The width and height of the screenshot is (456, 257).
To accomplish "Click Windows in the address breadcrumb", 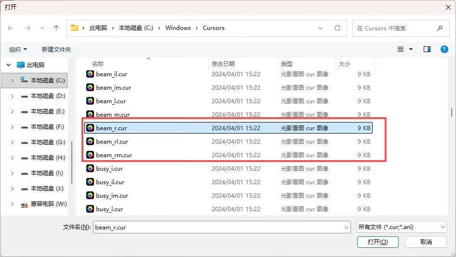I will pos(178,28).
